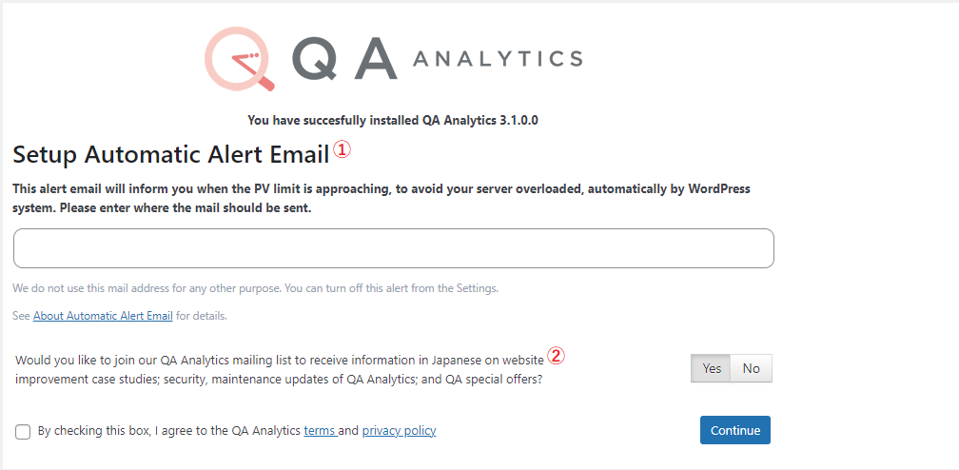959x470 pixels.
Task: Select No for the mailing list
Action: pos(751,368)
